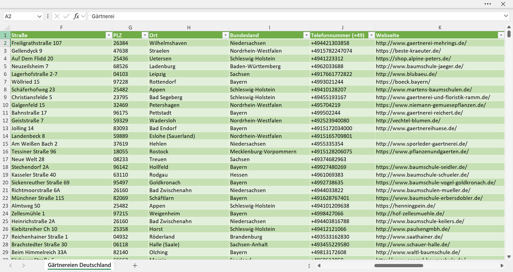Open link http://hof-zellesmuehle.de/
Screen dimensions: 513x272
click(x=410, y=213)
